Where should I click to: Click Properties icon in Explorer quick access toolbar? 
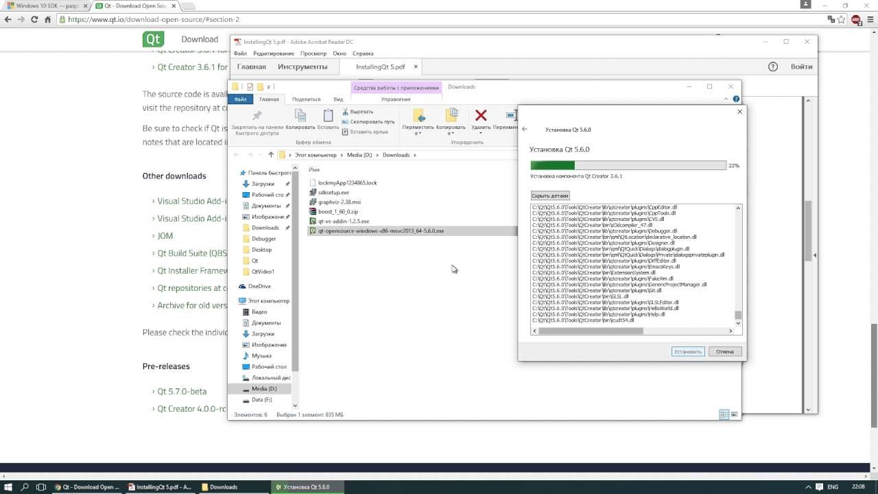click(x=250, y=86)
